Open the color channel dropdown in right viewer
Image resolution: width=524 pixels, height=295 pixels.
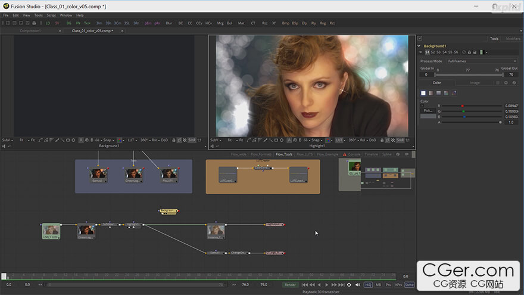tap(329, 140)
